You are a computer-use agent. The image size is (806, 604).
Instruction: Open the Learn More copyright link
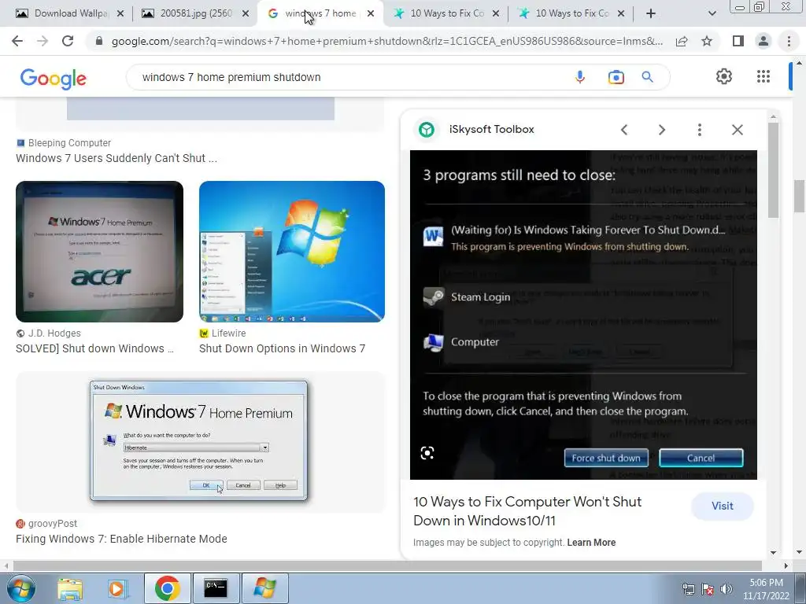(x=591, y=543)
